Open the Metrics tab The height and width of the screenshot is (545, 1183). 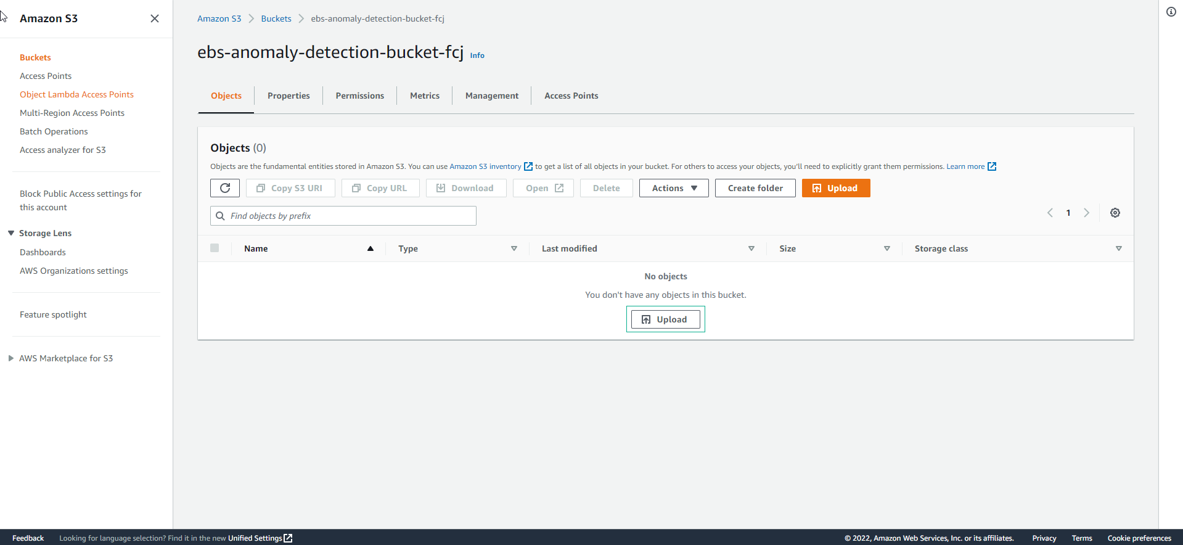click(425, 96)
